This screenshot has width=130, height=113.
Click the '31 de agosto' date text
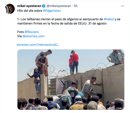pyautogui.click(x=97, y=23)
